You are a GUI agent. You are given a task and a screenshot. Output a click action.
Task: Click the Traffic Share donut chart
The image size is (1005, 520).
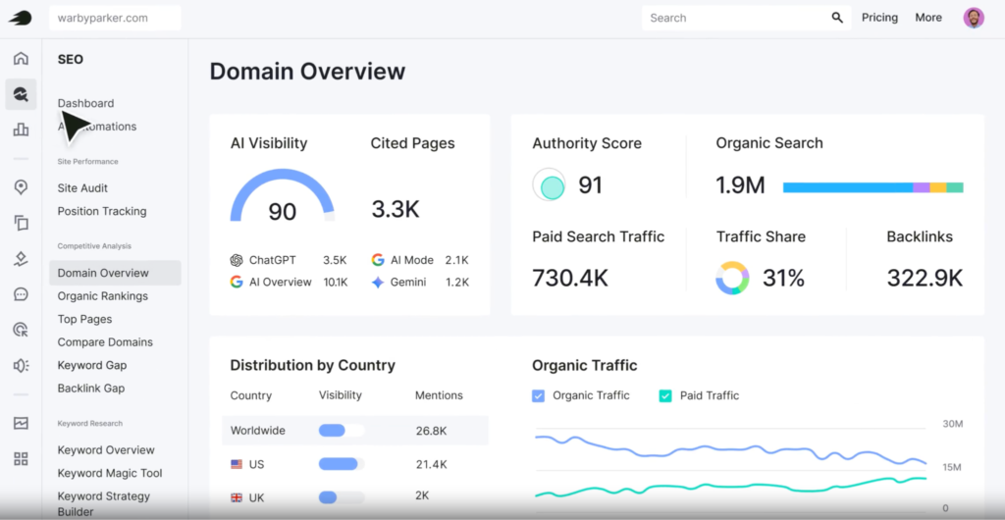732,278
